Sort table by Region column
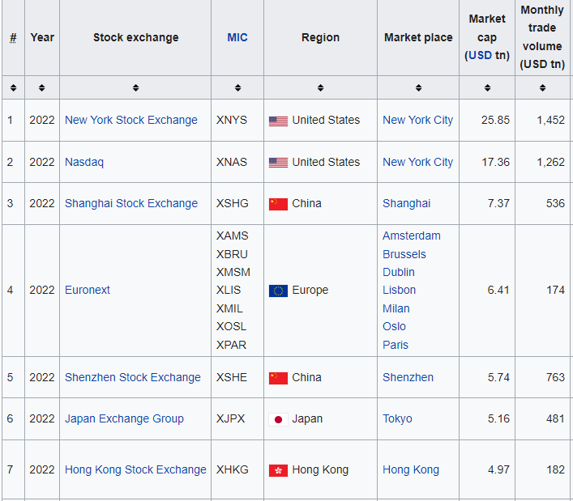This screenshot has width=573, height=501. pos(320,87)
